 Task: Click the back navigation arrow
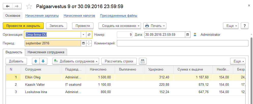8,6
